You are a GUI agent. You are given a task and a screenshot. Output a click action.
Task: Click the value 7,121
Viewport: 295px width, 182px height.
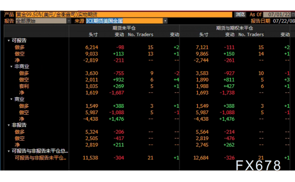tap(202, 47)
